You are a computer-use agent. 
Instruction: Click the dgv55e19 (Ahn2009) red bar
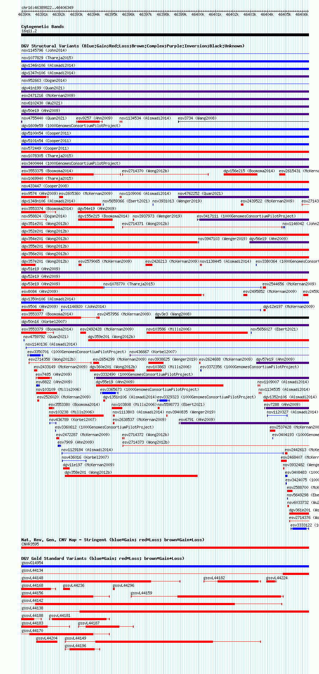159,385
